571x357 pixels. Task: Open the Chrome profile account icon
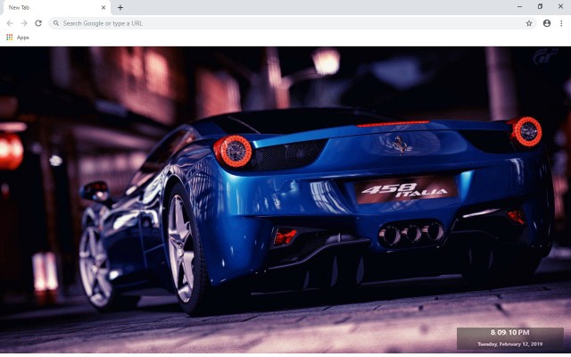[547, 23]
